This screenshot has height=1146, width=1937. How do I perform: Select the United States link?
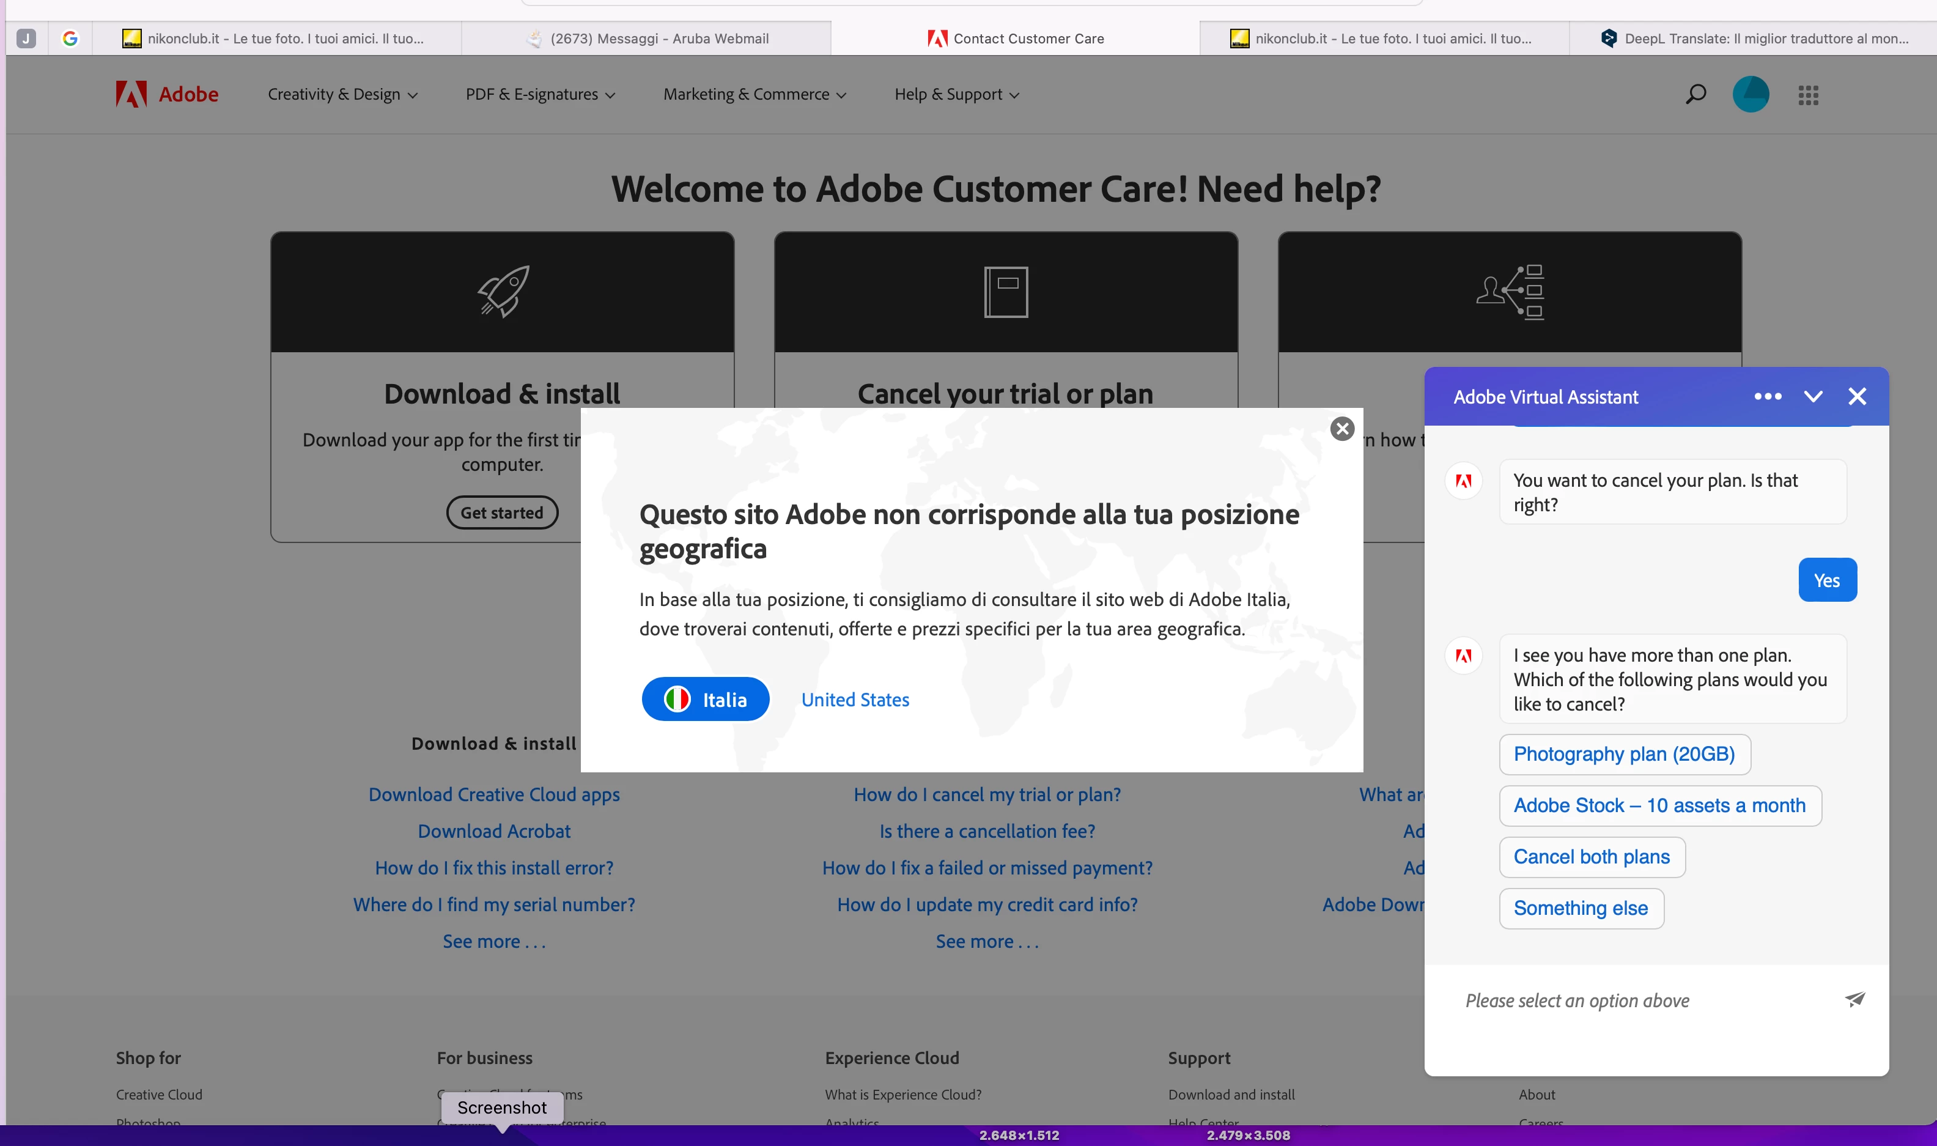coord(855,699)
